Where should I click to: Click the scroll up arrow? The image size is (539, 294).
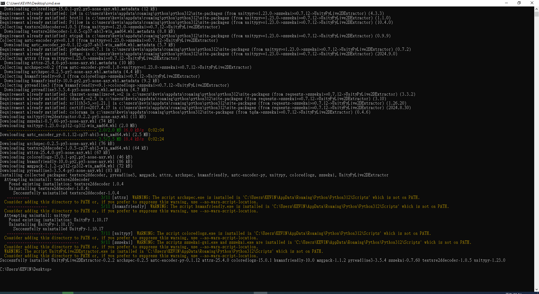coord(536,9)
